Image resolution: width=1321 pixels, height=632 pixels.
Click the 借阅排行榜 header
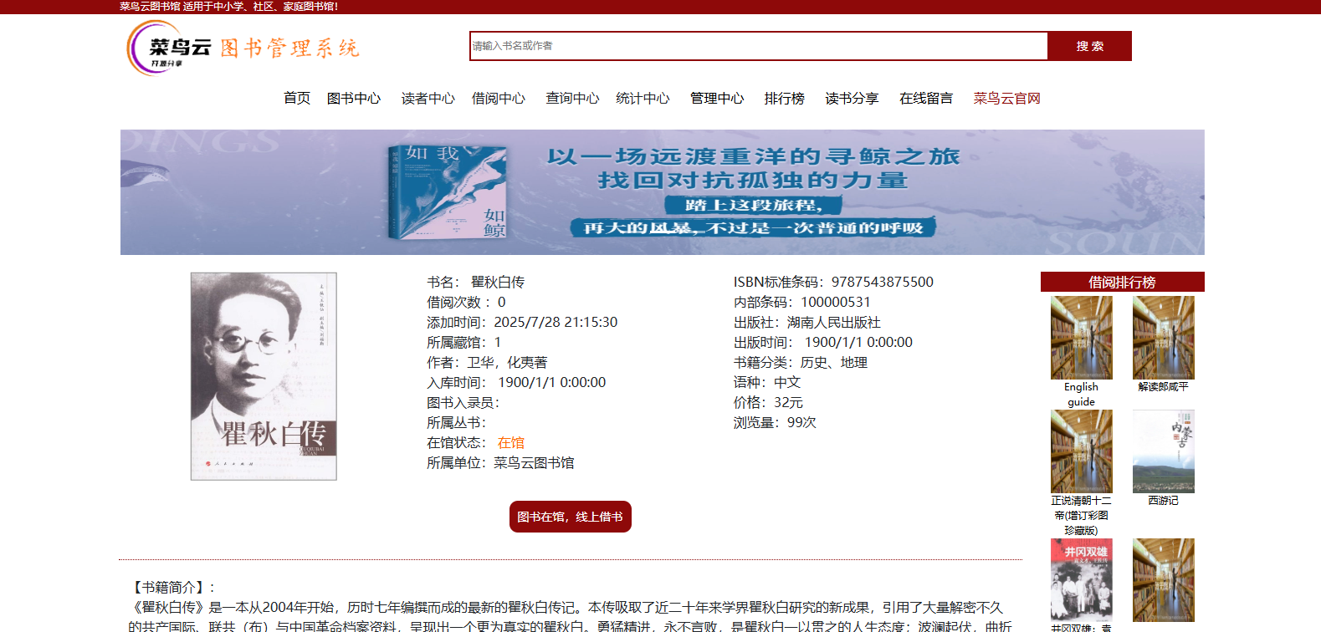click(x=1123, y=282)
